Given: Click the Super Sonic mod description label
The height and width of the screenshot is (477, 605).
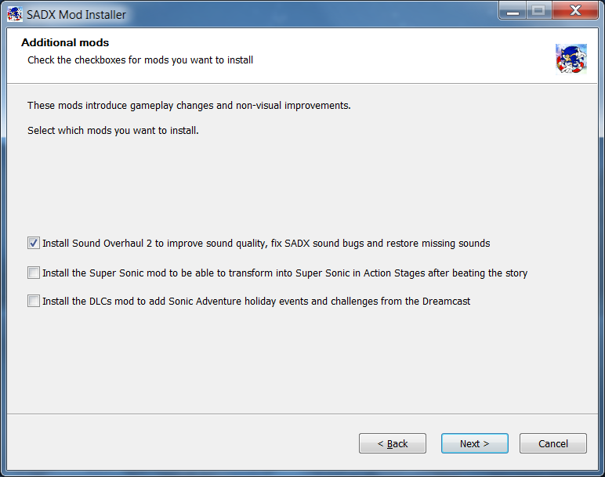Looking at the screenshot, I should point(284,273).
